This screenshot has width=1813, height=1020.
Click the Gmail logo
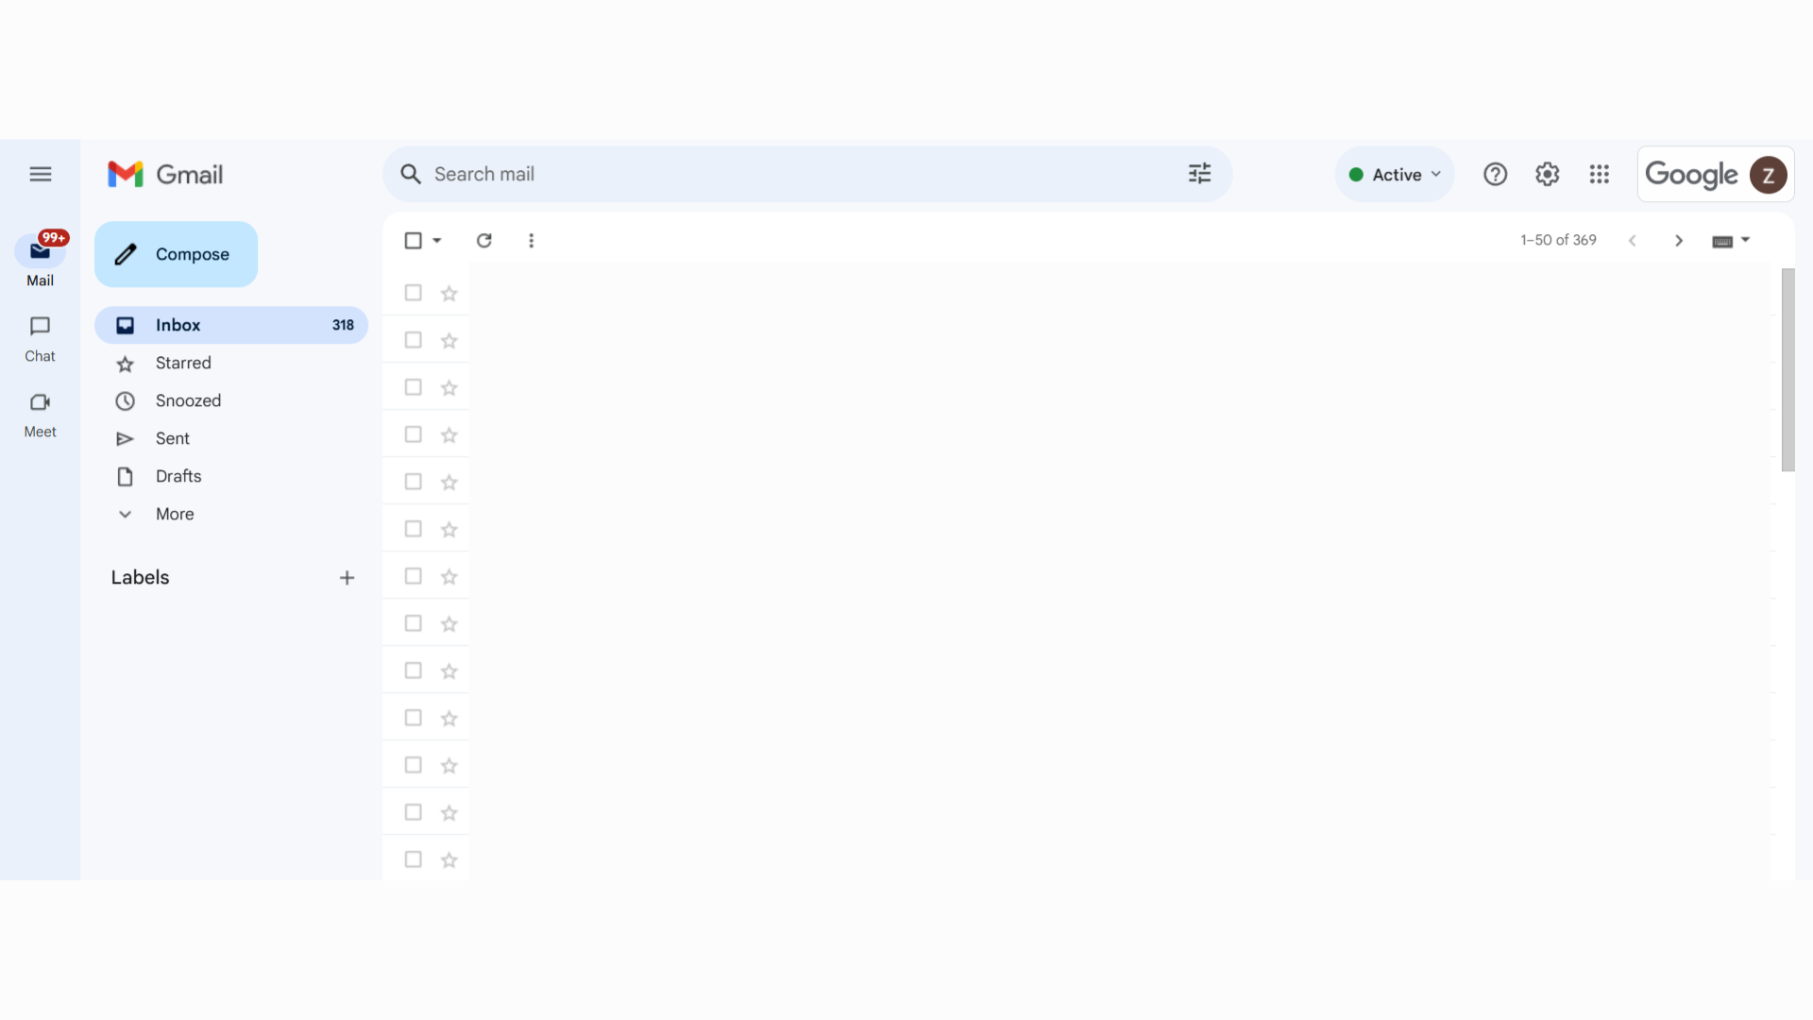coord(165,174)
